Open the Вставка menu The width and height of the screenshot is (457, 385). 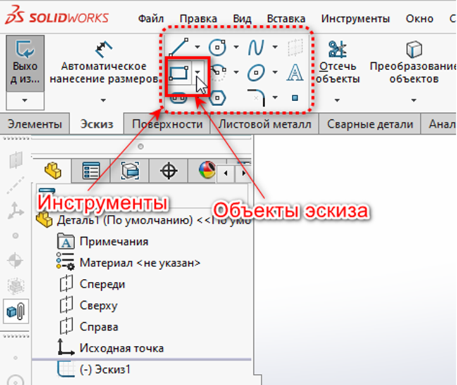[x=286, y=19]
